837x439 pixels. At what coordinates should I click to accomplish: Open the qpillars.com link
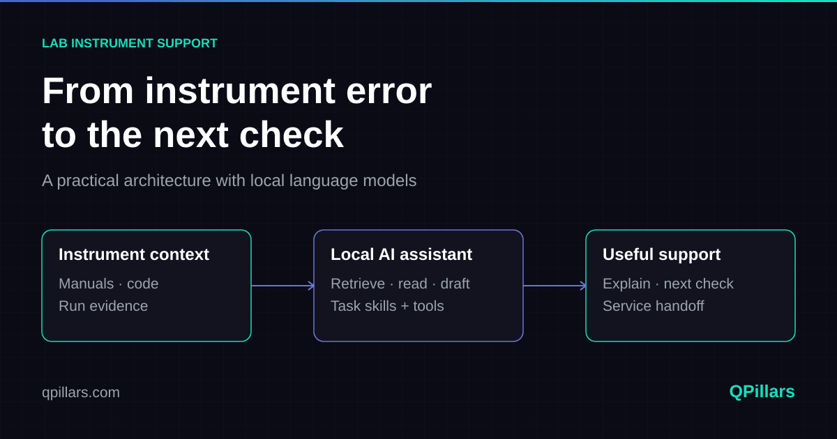pos(81,392)
